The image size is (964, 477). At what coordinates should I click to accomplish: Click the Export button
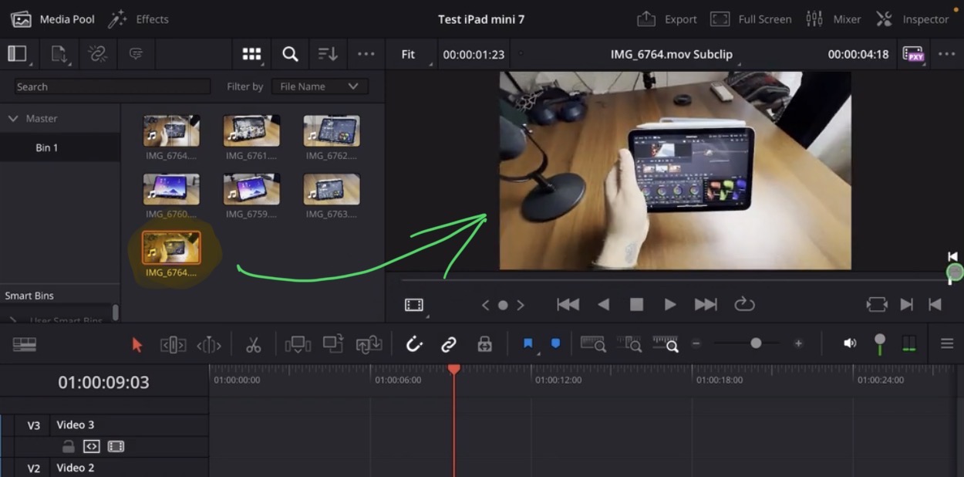pos(666,19)
